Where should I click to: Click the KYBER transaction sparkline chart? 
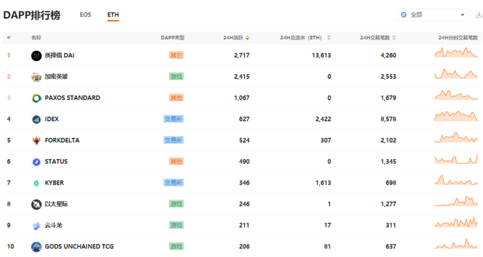click(456, 180)
